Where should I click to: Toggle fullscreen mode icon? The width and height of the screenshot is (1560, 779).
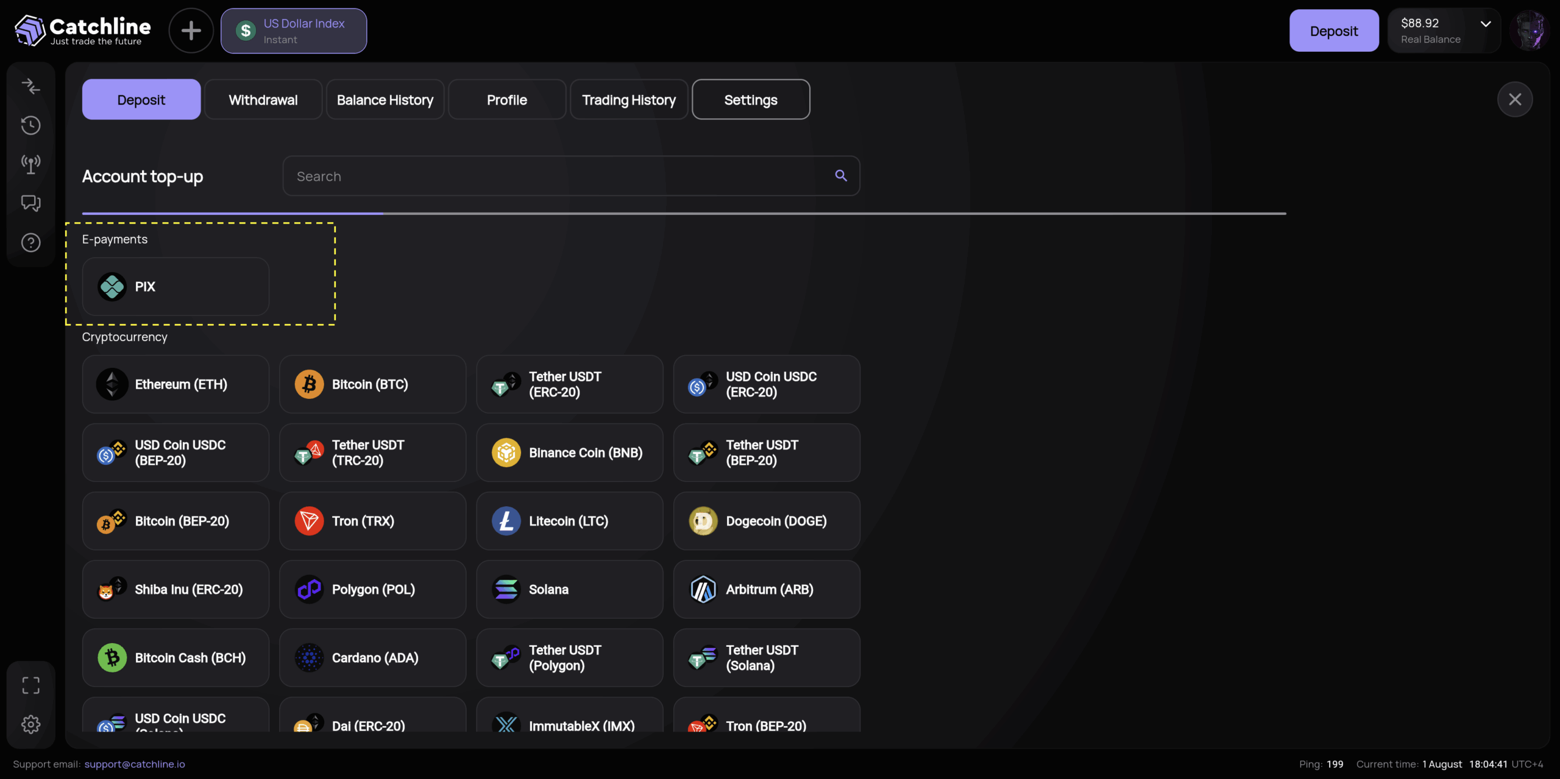pyautogui.click(x=30, y=685)
